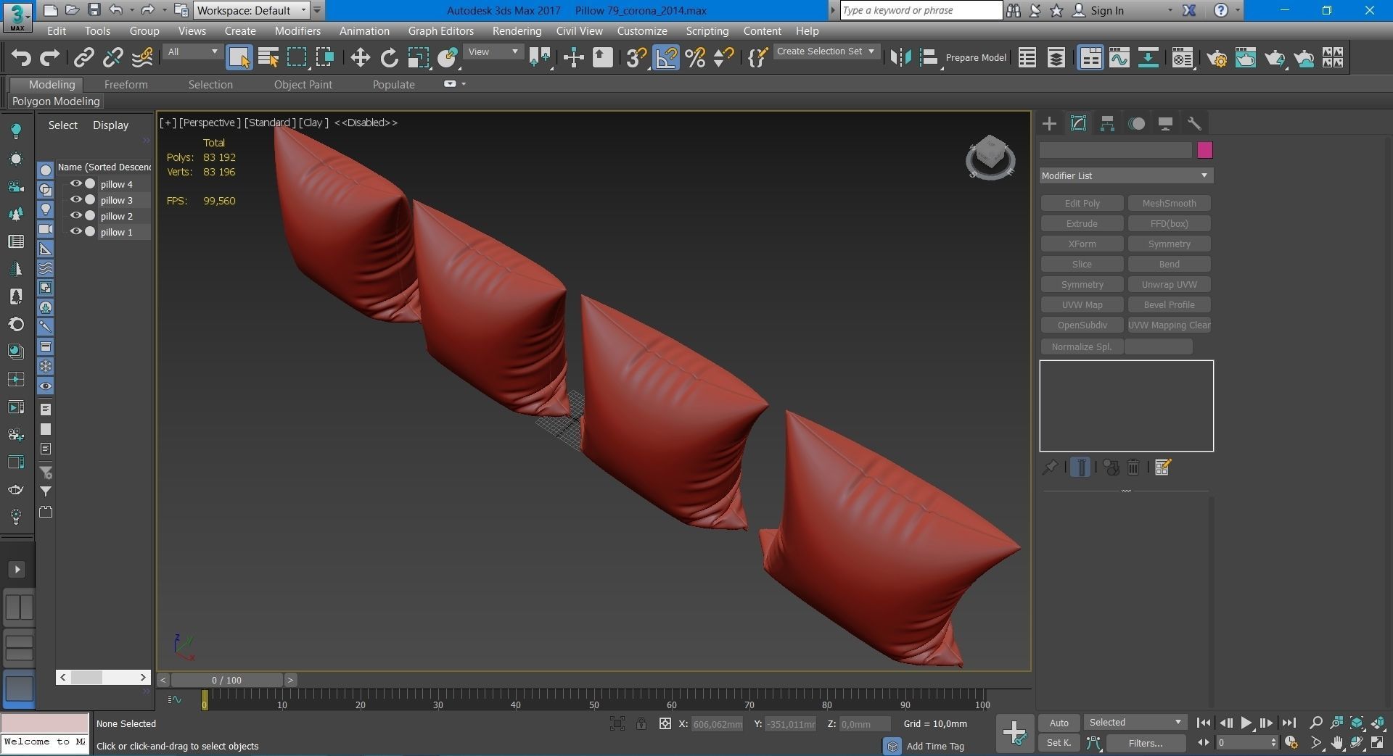Open the Modifiers menu
This screenshot has width=1393, height=756.
[297, 31]
